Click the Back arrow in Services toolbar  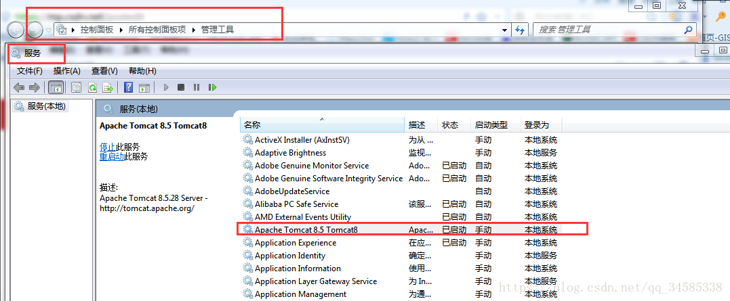(18, 87)
